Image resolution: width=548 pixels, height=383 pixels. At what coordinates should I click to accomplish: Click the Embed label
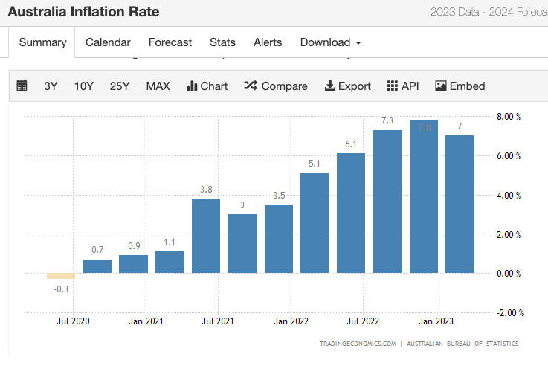tap(467, 86)
